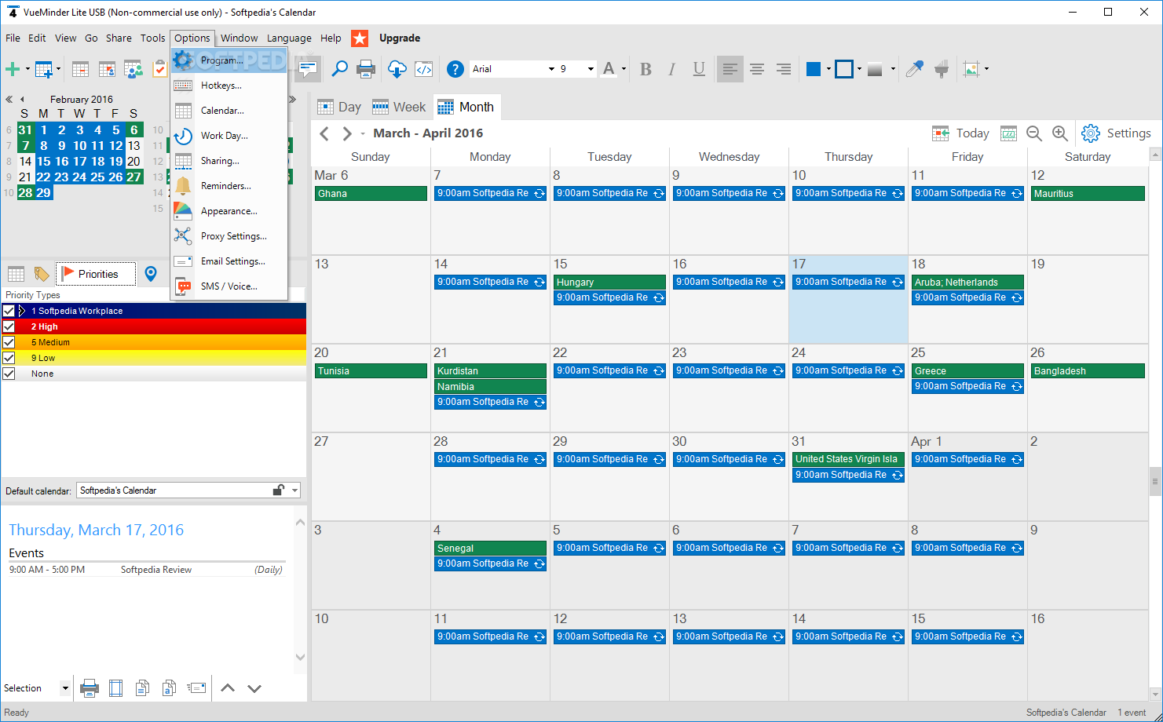Open the border color dropdown arrow
1163x722 pixels.
pyautogui.click(x=859, y=69)
